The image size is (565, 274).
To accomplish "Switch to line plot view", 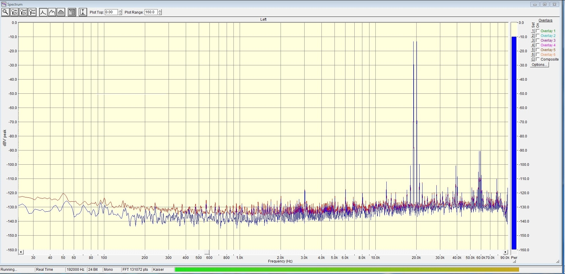I will pyautogui.click(x=43, y=12).
